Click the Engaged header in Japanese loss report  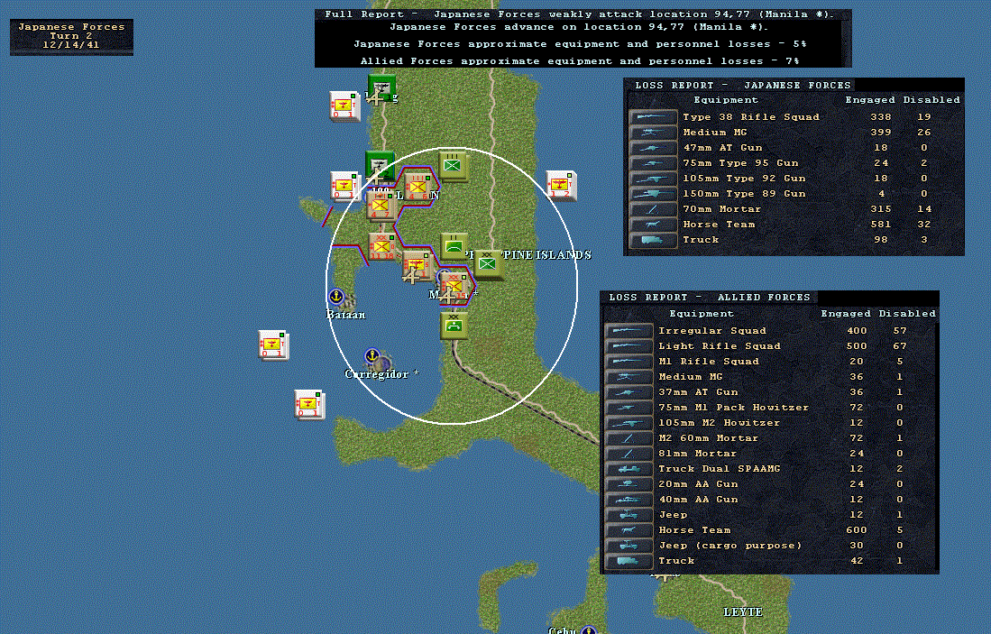[869, 100]
